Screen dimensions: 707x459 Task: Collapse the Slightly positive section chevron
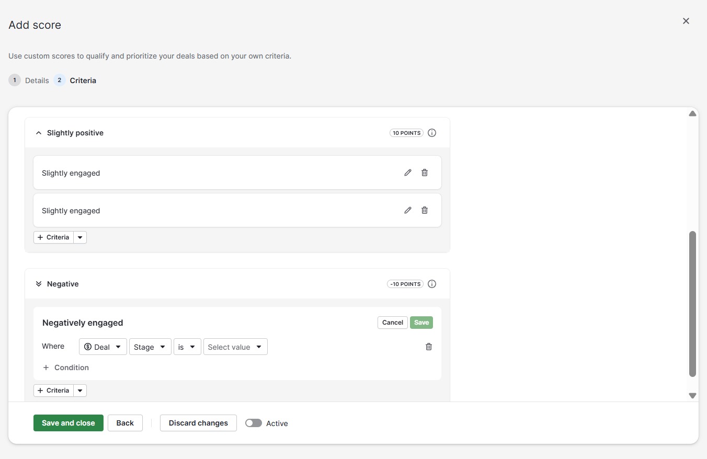click(38, 133)
